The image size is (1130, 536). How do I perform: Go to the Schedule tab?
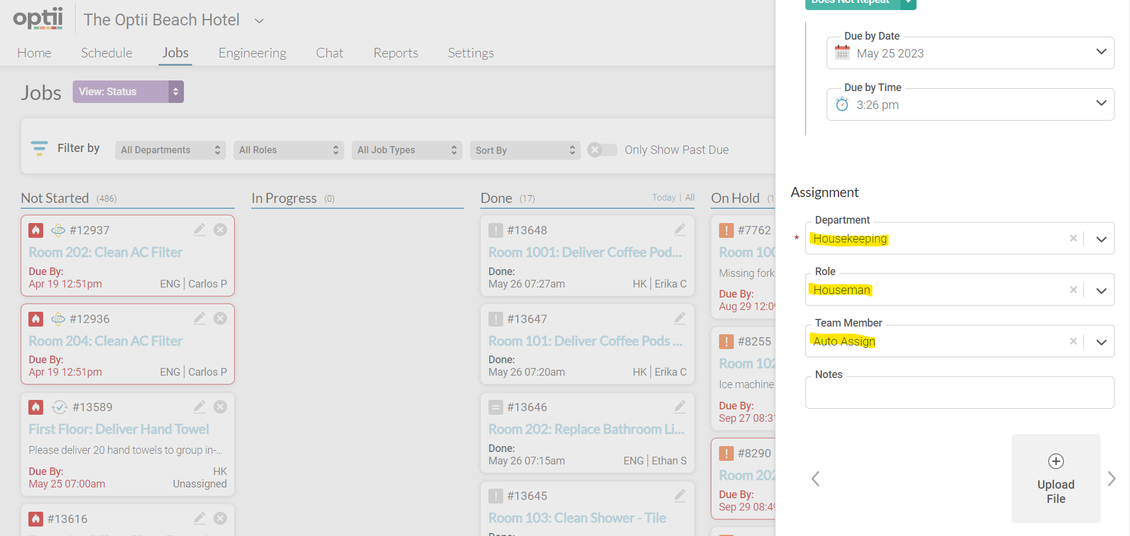[106, 53]
